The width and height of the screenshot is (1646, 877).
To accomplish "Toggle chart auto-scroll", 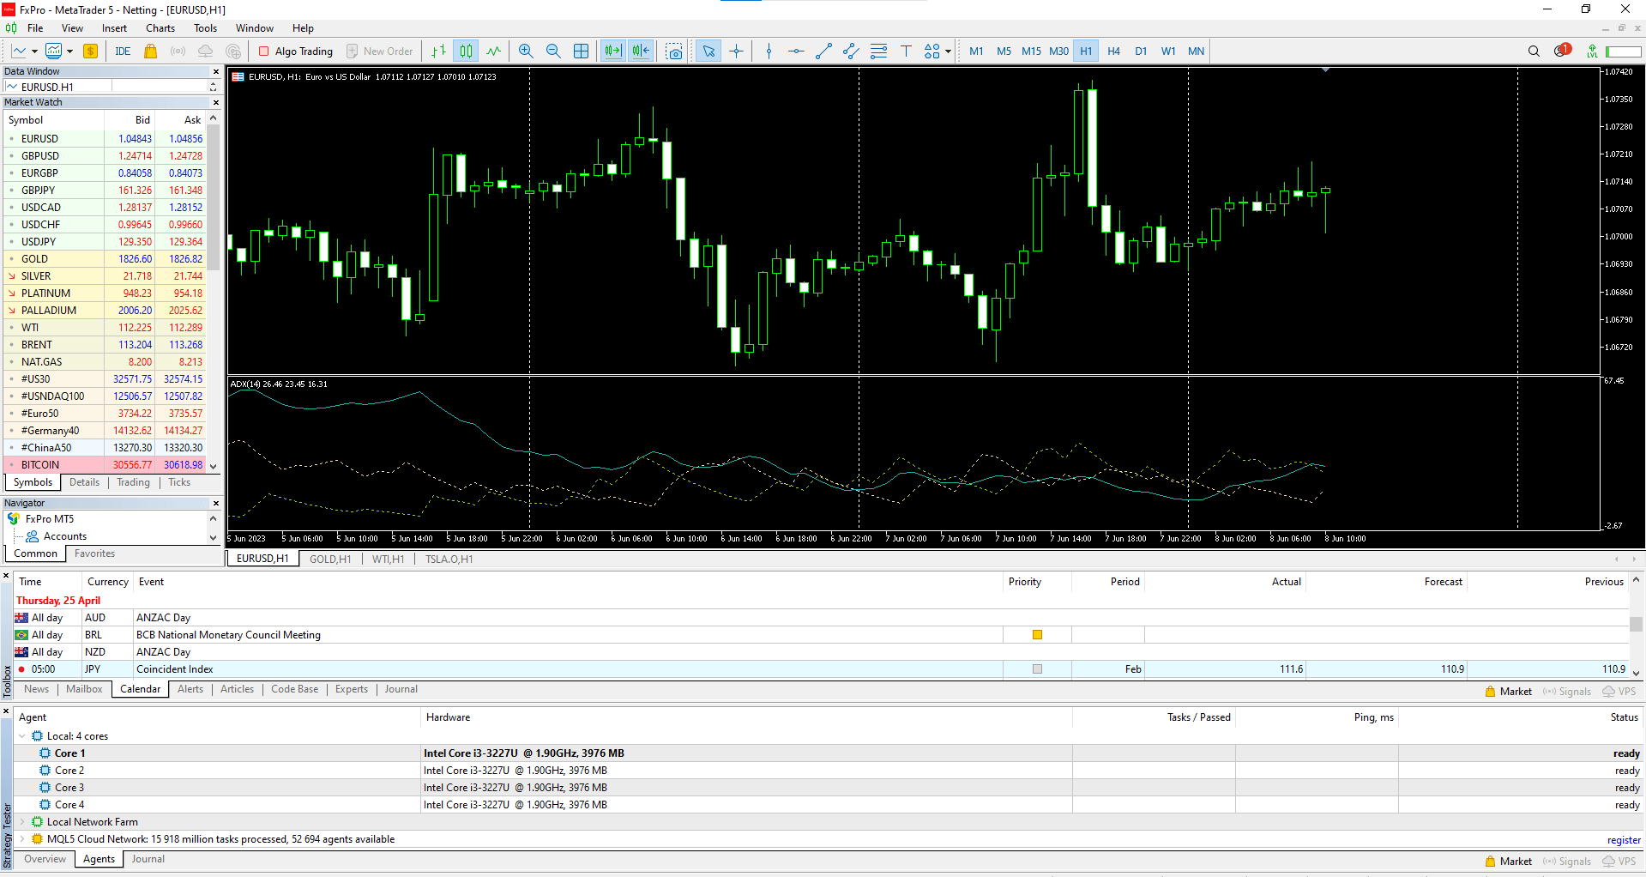I will tap(613, 51).
